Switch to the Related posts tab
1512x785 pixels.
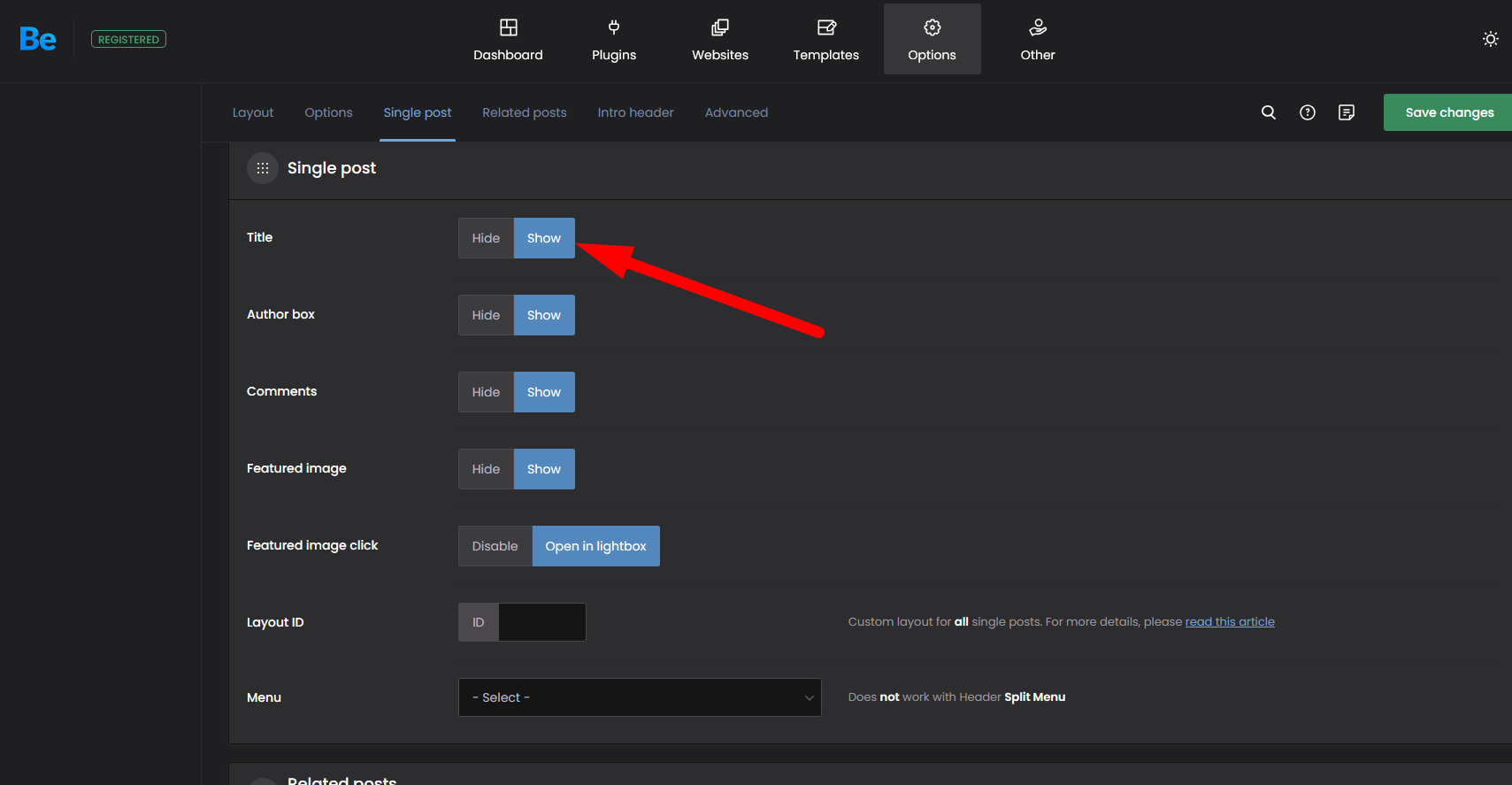tap(524, 112)
